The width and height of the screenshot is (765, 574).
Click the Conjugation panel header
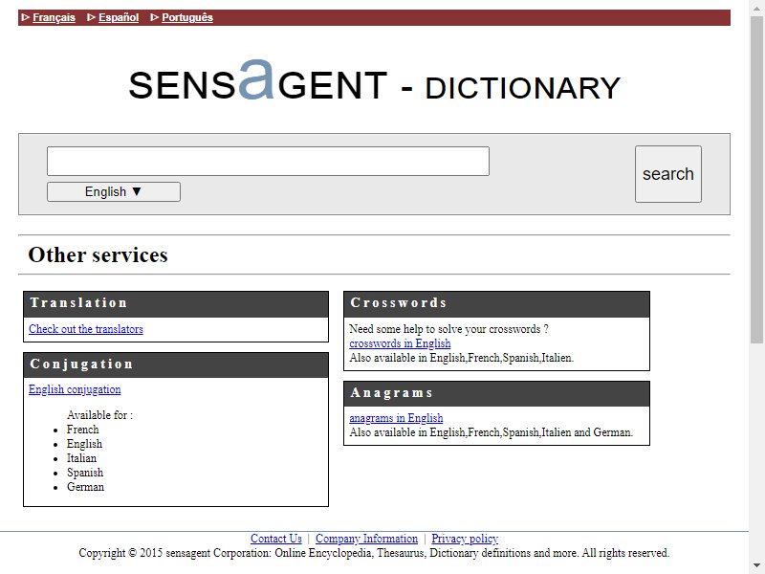[176, 365]
